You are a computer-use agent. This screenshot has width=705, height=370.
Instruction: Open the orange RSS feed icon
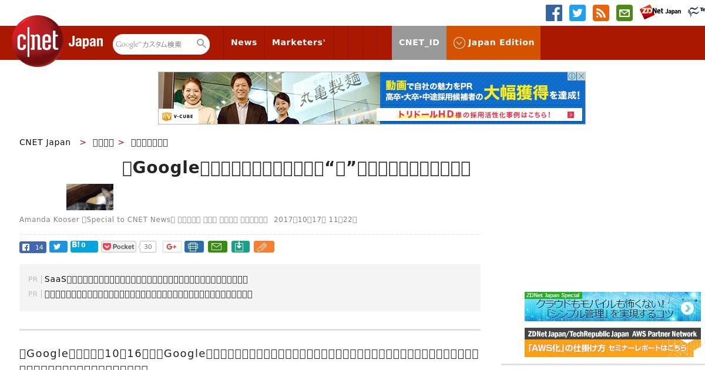pyautogui.click(x=601, y=13)
